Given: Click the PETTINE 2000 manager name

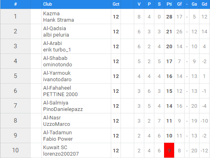Looking at the screenshot, I should [x=60, y=94].
